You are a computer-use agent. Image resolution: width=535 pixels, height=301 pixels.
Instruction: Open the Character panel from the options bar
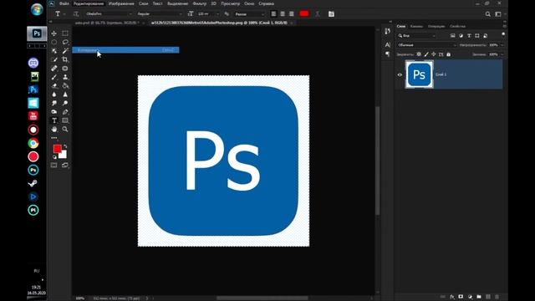tap(331, 14)
